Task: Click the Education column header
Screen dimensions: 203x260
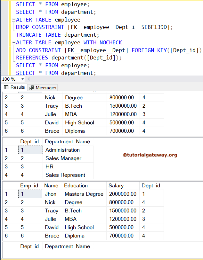Action: tap(84, 186)
